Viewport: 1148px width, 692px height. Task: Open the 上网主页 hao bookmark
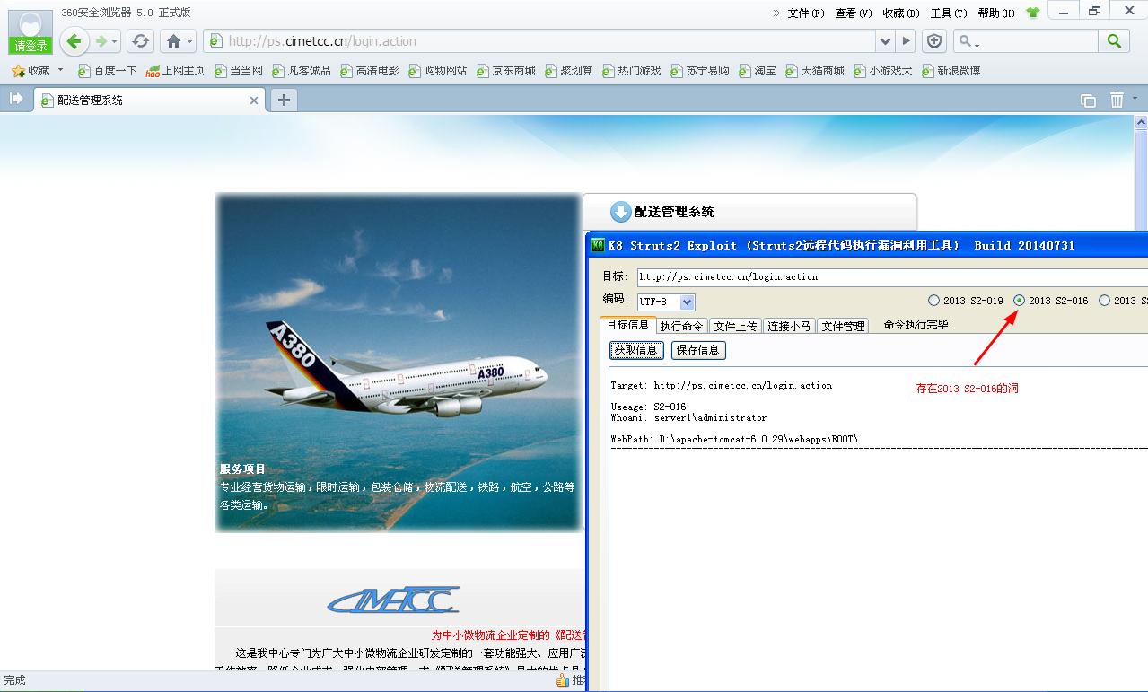175,70
